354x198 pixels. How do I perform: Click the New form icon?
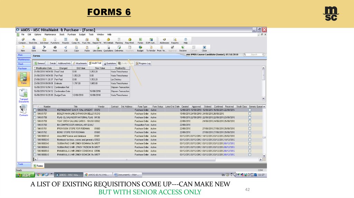point(23,49)
